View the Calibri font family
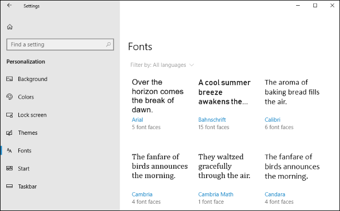Screen dimensions: 340x211 273,120
